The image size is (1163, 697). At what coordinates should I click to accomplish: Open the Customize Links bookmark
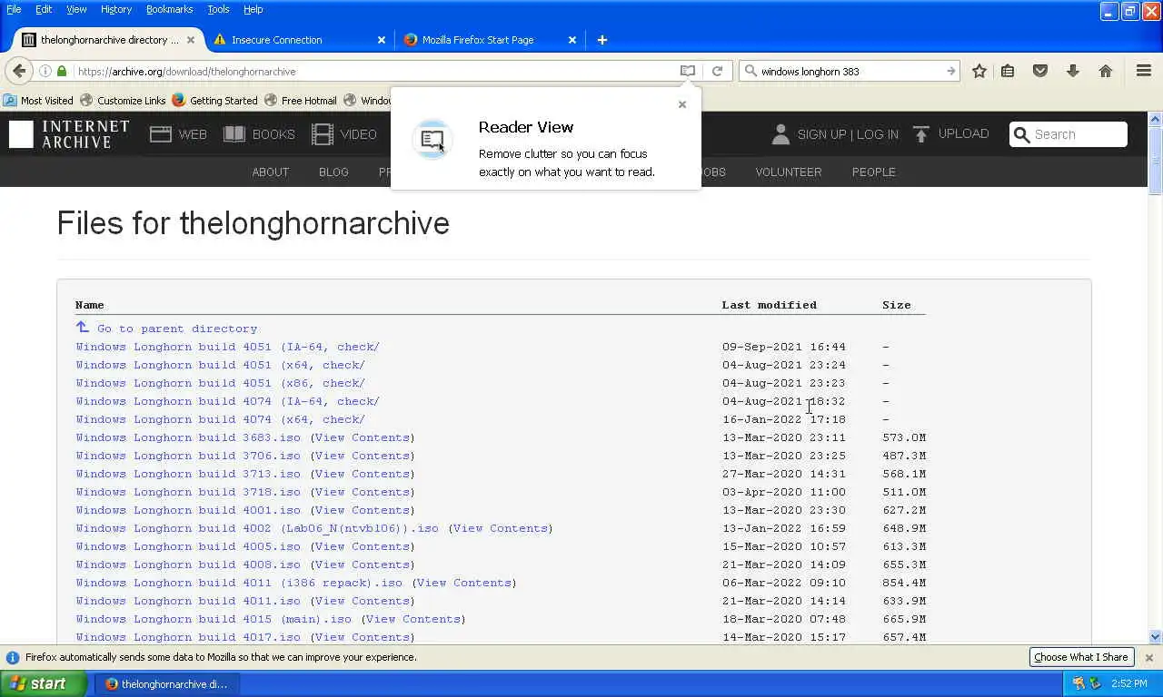click(123, 101)
